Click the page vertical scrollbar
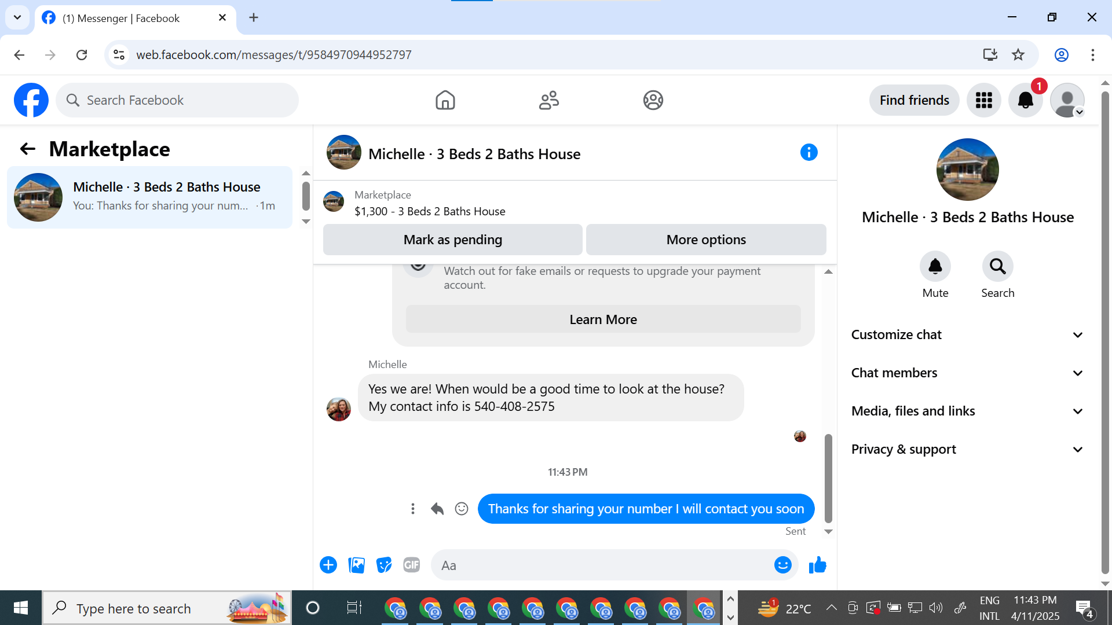1112x625 pixels. 1105,333
